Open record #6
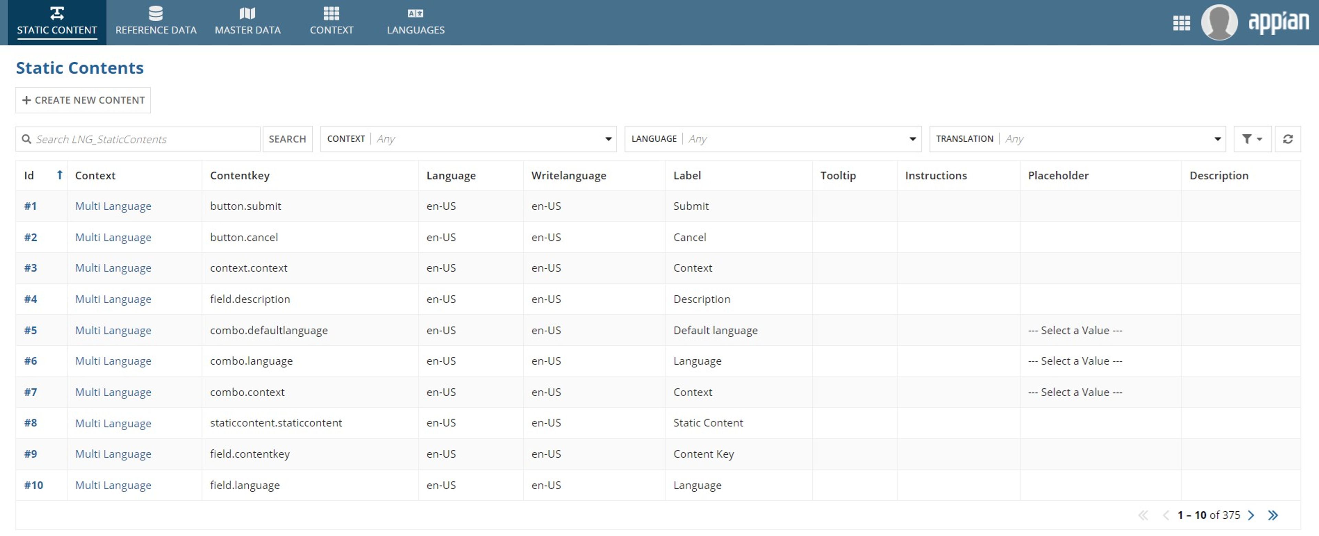 30,361
